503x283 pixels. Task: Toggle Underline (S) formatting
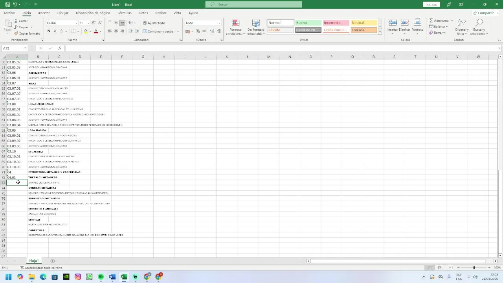tap(61, 31)
